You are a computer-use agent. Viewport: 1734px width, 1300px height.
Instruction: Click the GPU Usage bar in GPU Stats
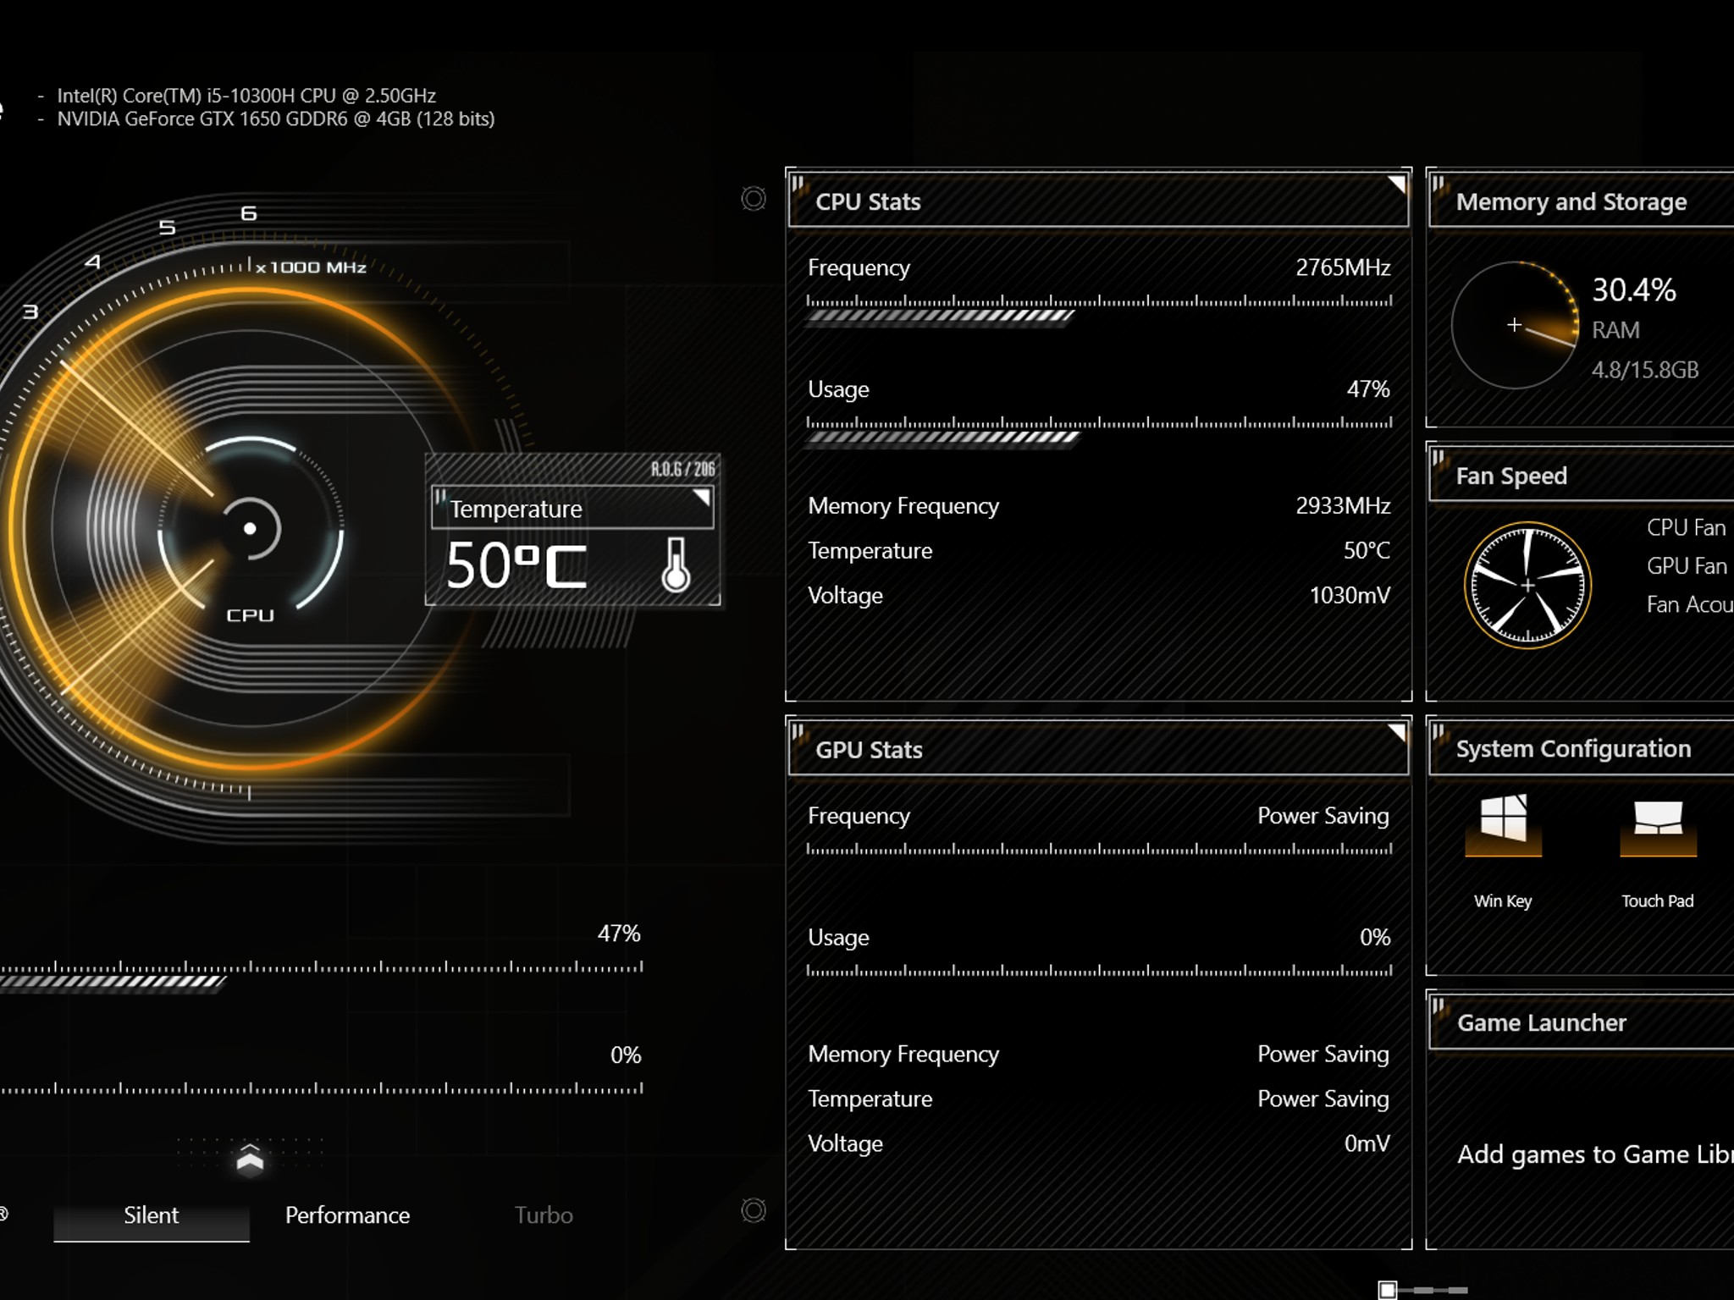[x=1099, y=971]
